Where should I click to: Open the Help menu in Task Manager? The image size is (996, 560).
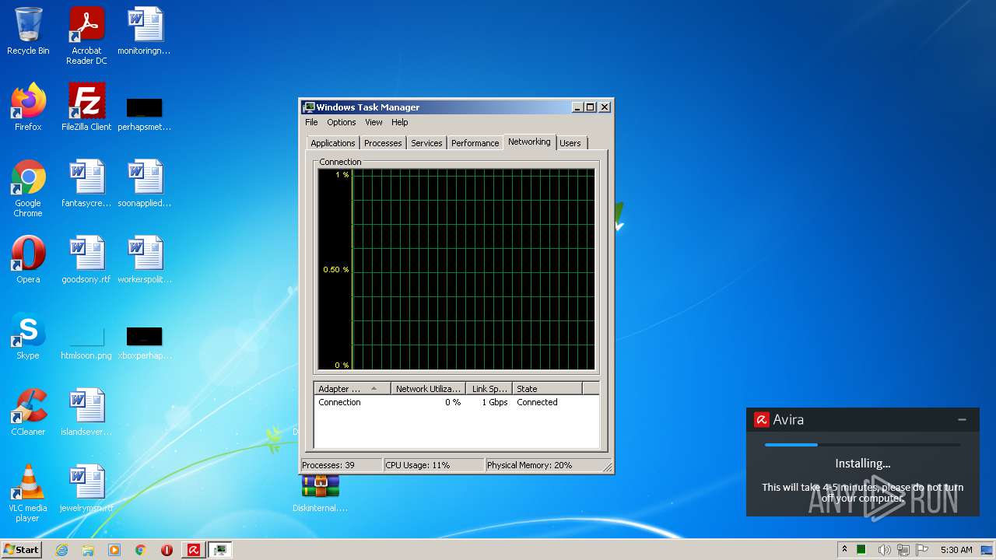point(399,122)
